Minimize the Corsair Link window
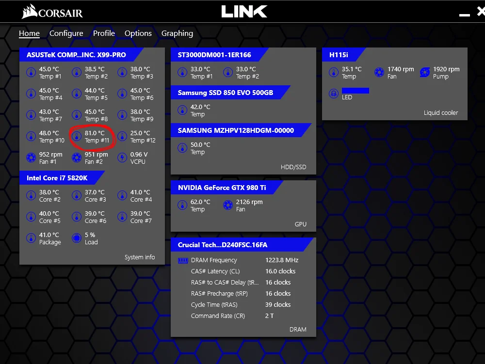Viewport: 485px width, 364px height. (464, 15)
